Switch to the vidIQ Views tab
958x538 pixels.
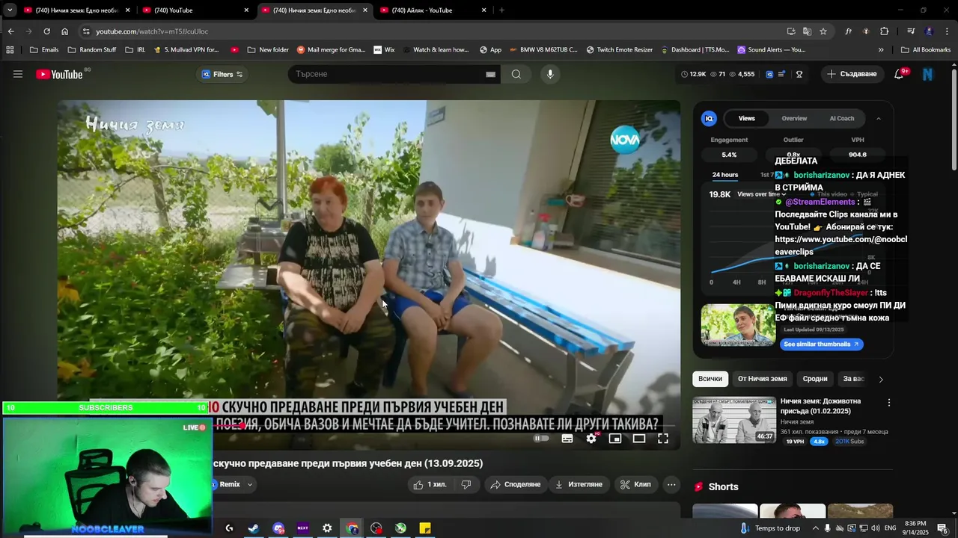[x=747, y=118]
